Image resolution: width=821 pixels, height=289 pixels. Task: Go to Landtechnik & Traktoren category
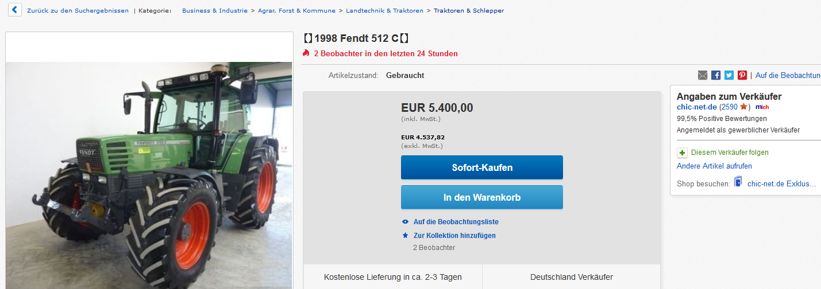[x=384, y=11]
